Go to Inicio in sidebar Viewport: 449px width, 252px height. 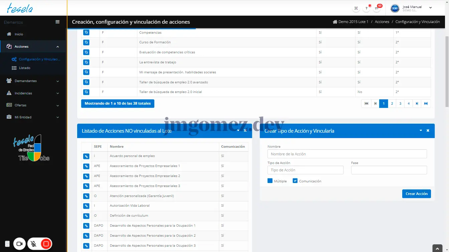19,34
